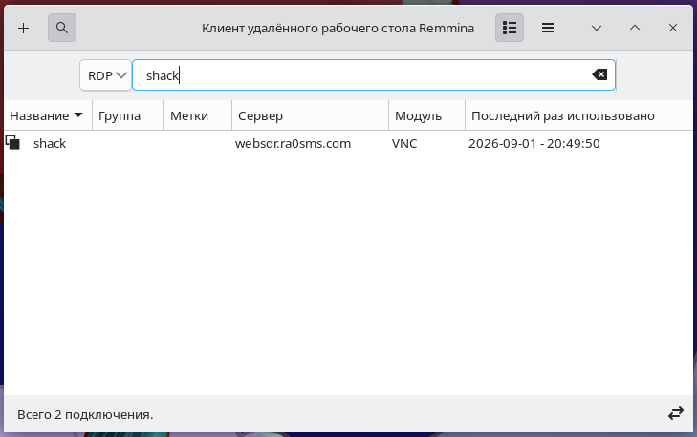Viewport: 697px width, 437px height.
Task: Click the VNC connection icon beside shack
Action: coord(12,142)
